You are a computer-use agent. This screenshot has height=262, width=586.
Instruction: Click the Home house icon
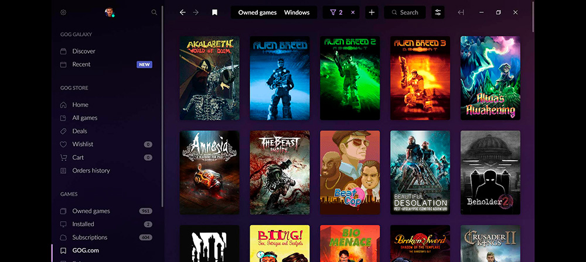tap(63, 105)
